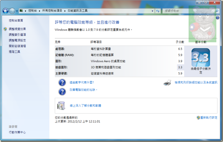The width and height of the screenshot is (223, 142).
Task: Click the 每秒資料計算量 text
Action: tap(101, 49)
